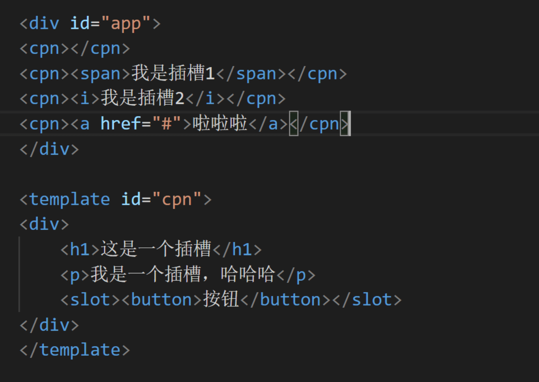
Task: Click the 按钮 button text in slot
Action: [221, 299]
